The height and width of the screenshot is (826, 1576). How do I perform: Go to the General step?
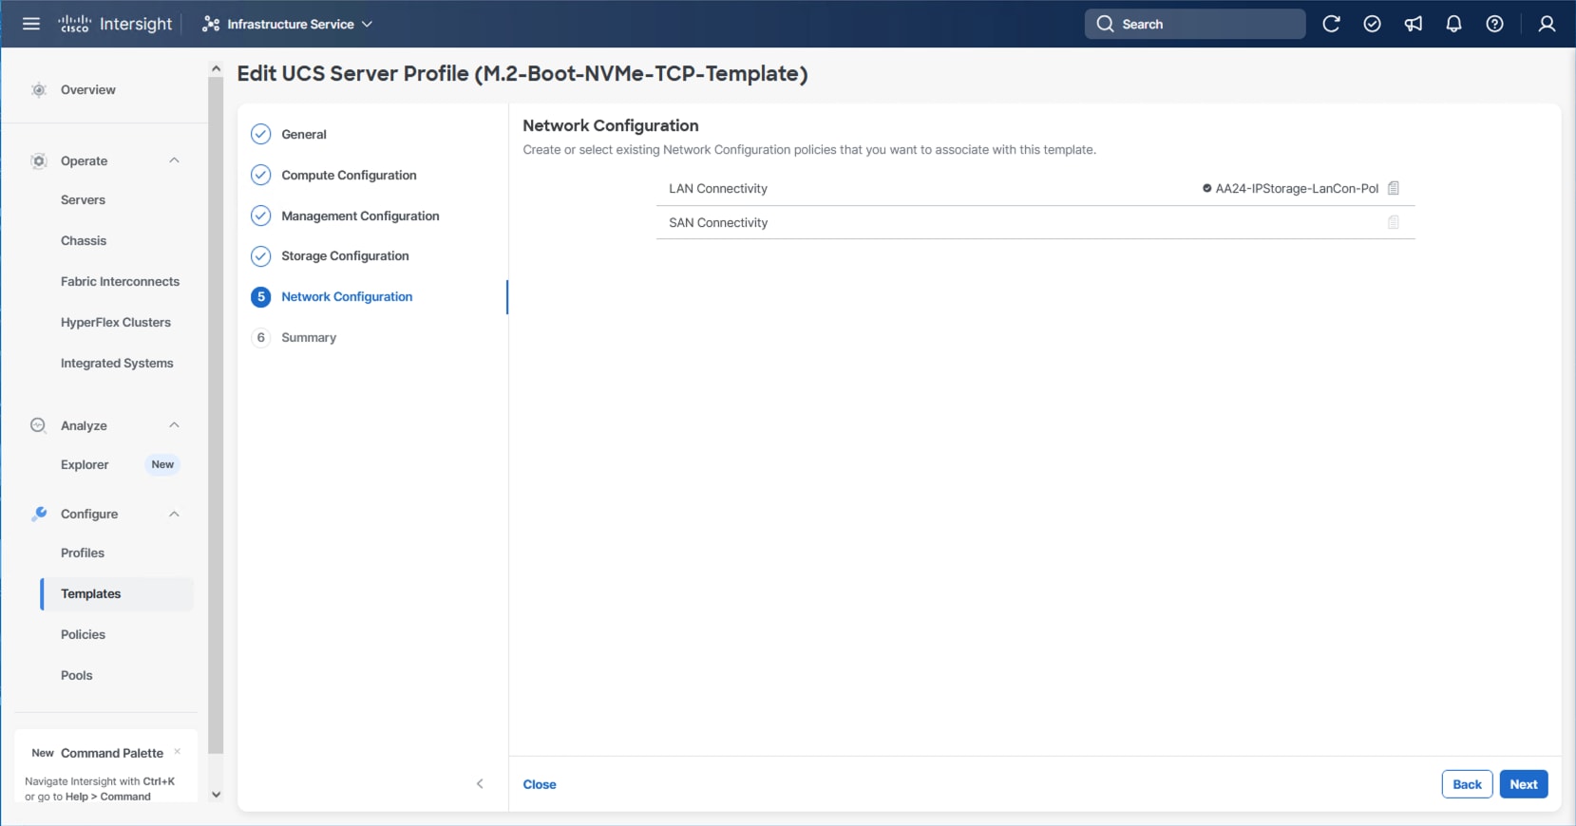(x=304, y=135)
